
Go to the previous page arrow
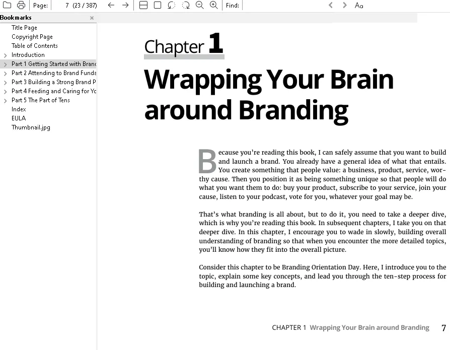(x=111, y=6)
